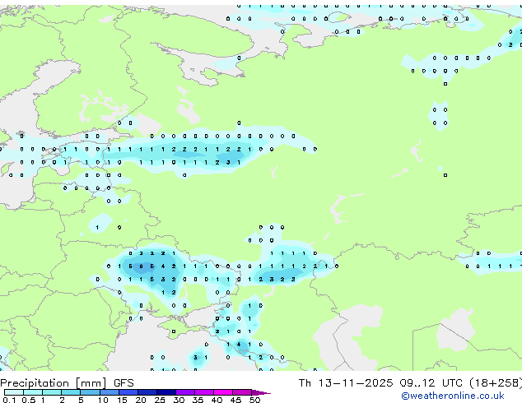Click the 0.1–0.5 mm legend color swatch

click(x=14, y=392)
